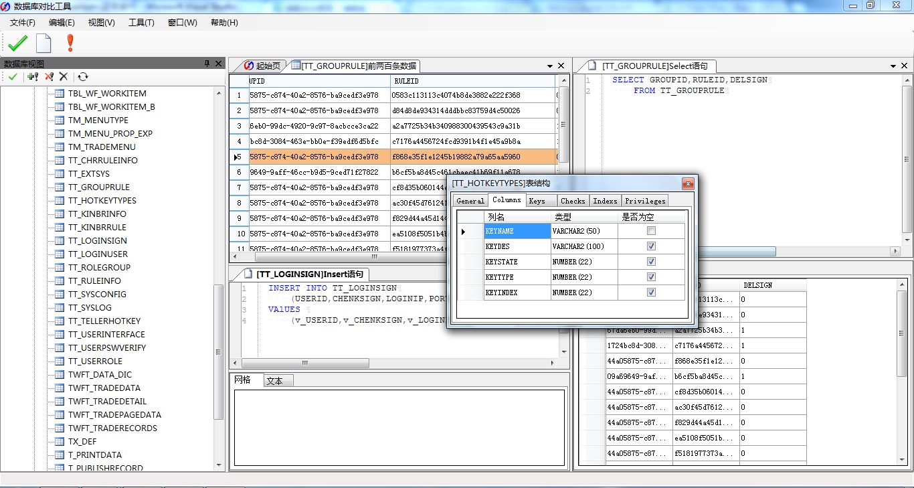This screenshot has width=914, height=488.
Task: Click the black X delete icon in database view toolbar
Action: (64, 77)
